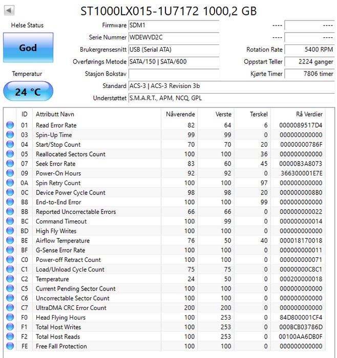This screenshot has height=358, width=337.
Task: Click the 'Attributt Navn' column header
Action: pos(55,114)
